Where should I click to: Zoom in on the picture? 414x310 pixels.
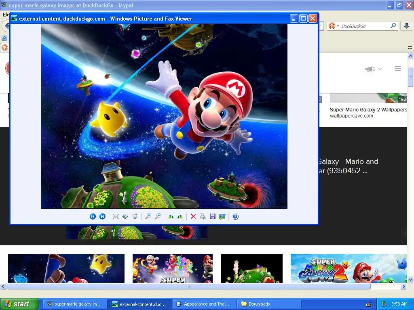coord(148,216)
